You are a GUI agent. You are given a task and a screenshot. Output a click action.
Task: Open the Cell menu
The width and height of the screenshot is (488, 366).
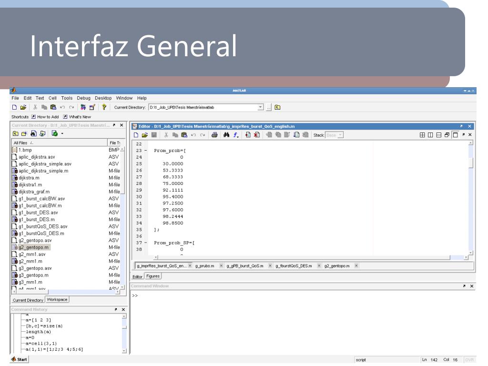click(x=52, y=98)
